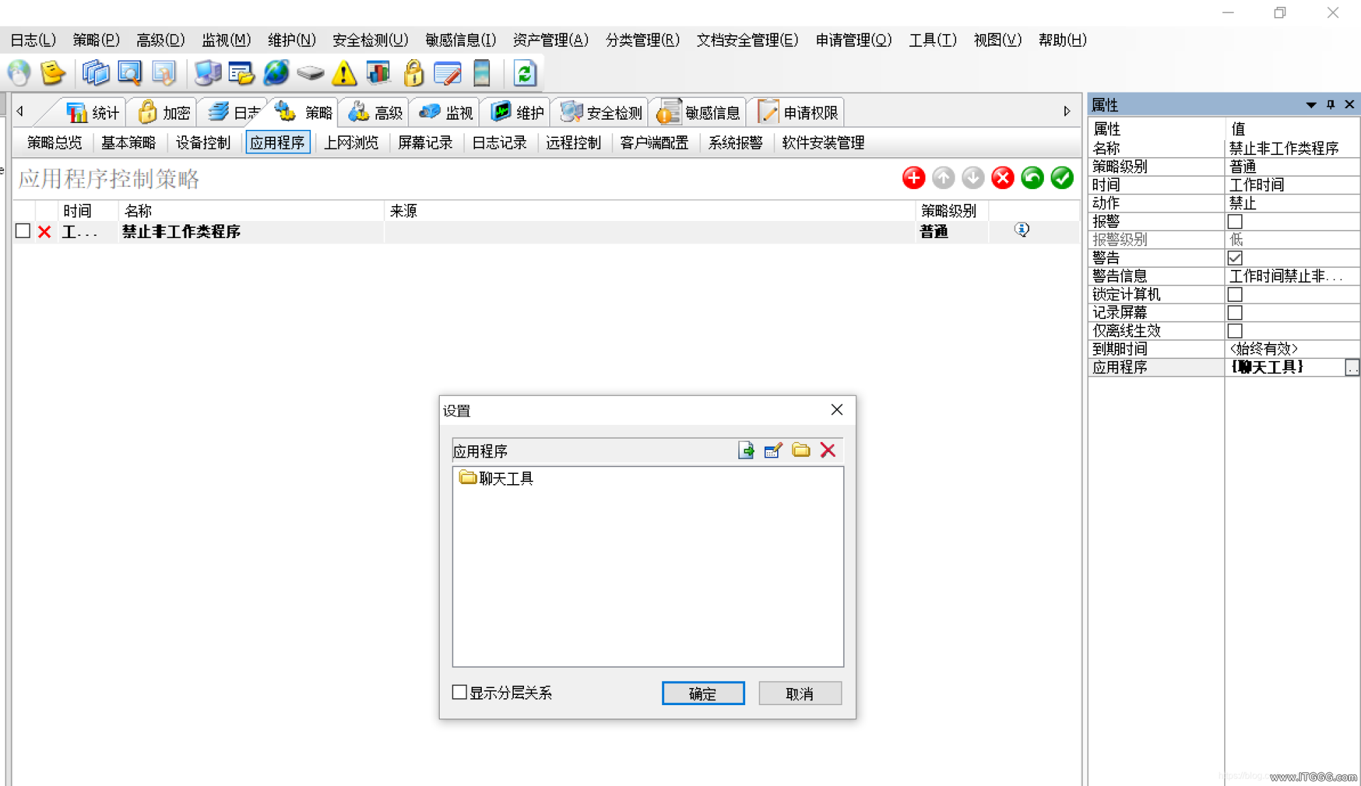Toggle the 锁定计算机 checkbox

click(1235, 294)
